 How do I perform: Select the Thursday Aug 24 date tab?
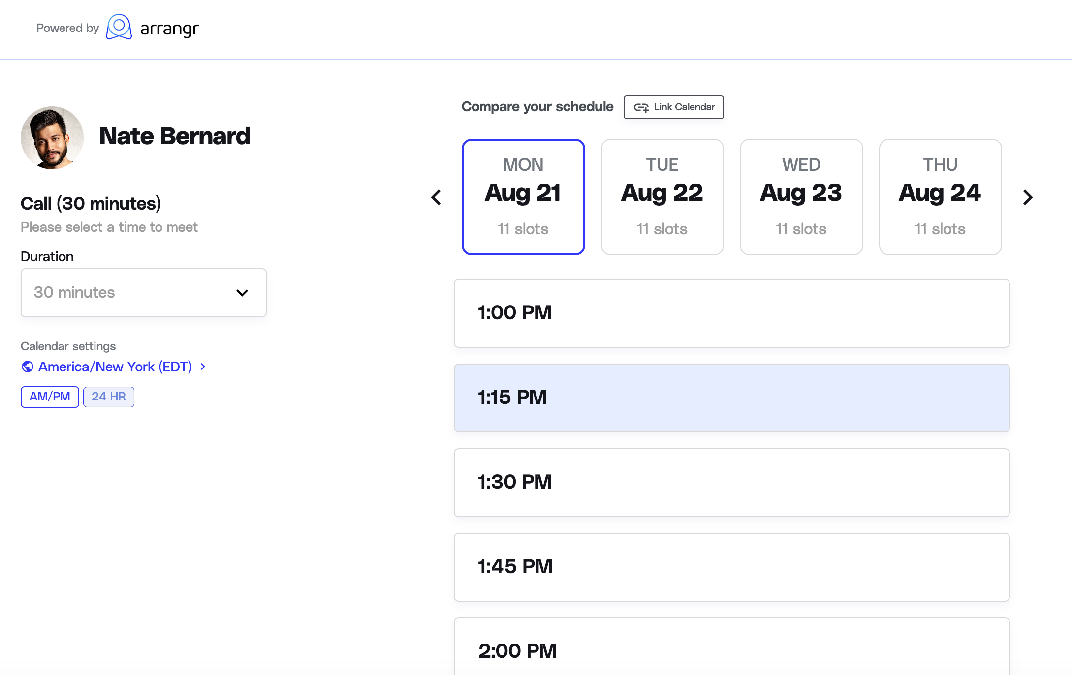coord(940,197)
